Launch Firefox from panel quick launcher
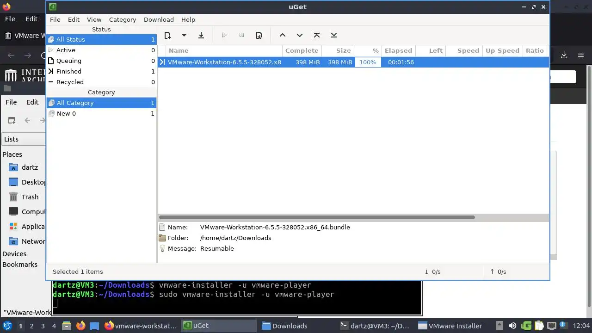592x333 pixels. point(80,326)
